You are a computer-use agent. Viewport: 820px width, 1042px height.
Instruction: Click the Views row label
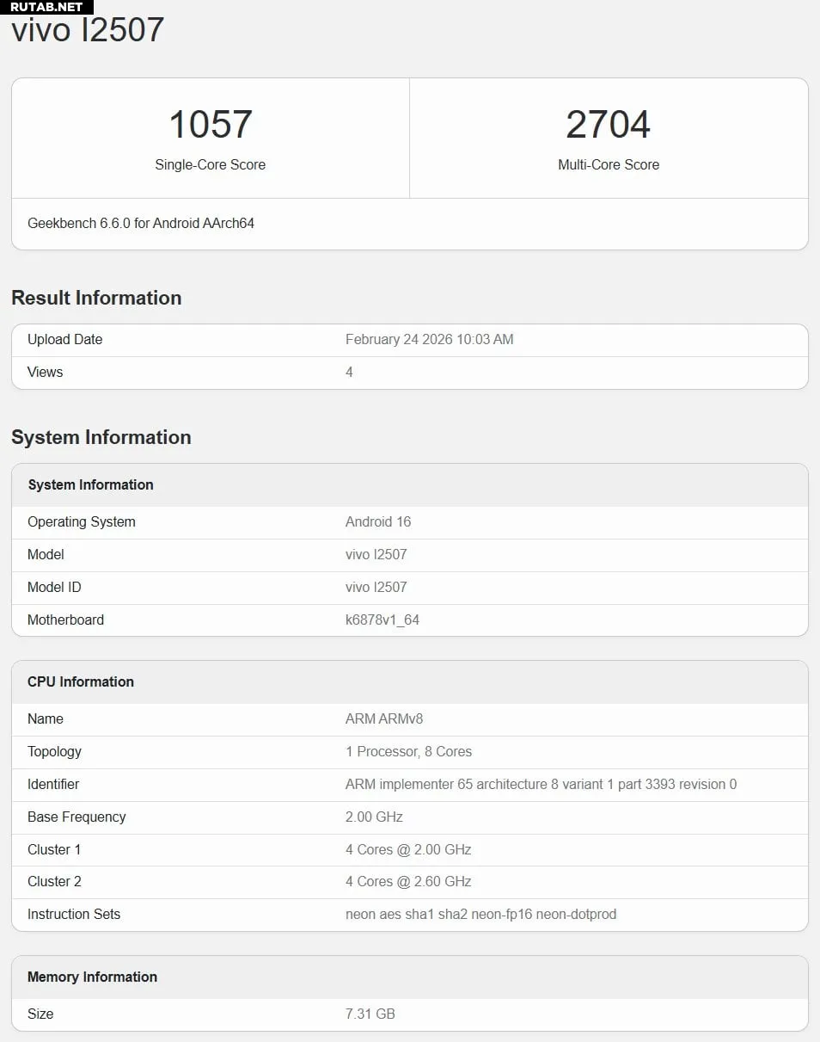tap(45, 373)
